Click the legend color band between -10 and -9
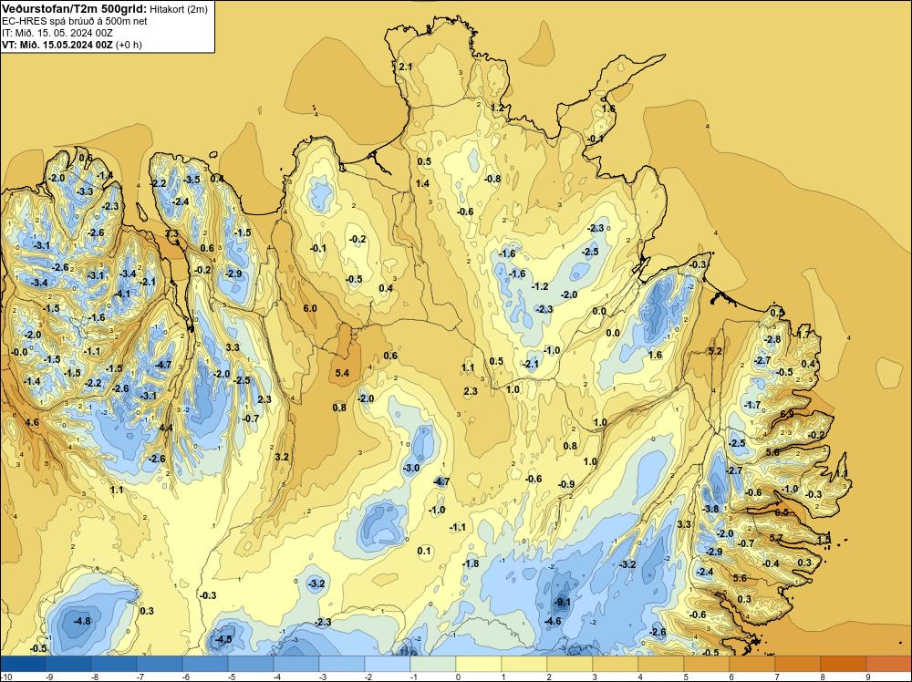This screenshot has width=912, height=682. click(x=23, y=664)
